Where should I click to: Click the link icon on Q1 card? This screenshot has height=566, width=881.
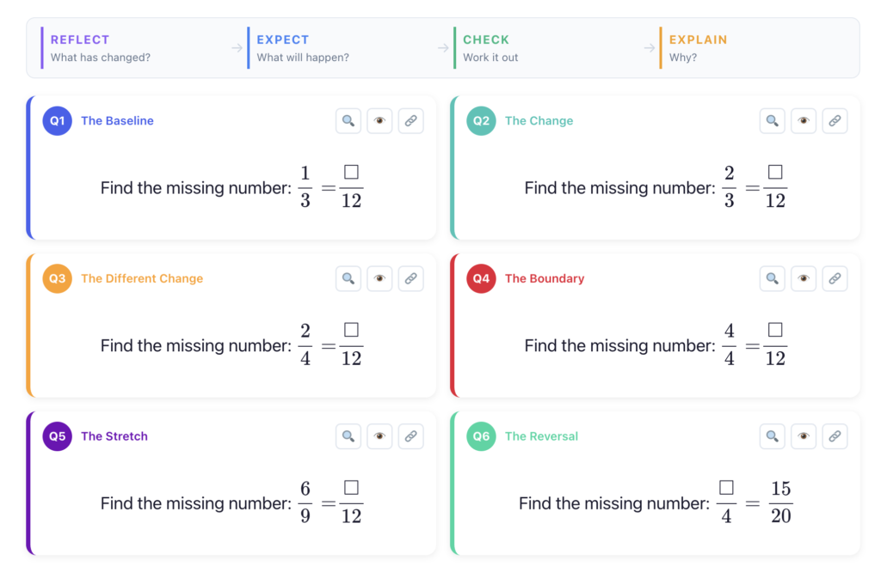point(411,121)
